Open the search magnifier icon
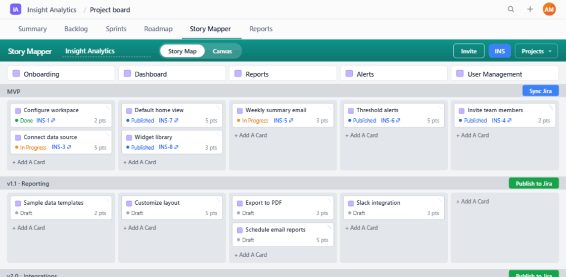The image size is (566, 277). pos(511,10)
